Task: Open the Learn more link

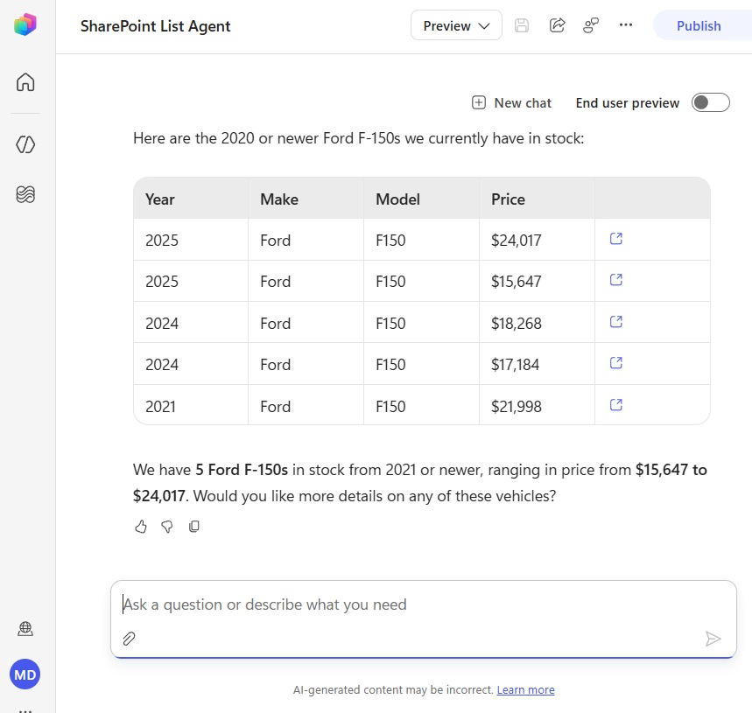Action: (x=525, y=690)
